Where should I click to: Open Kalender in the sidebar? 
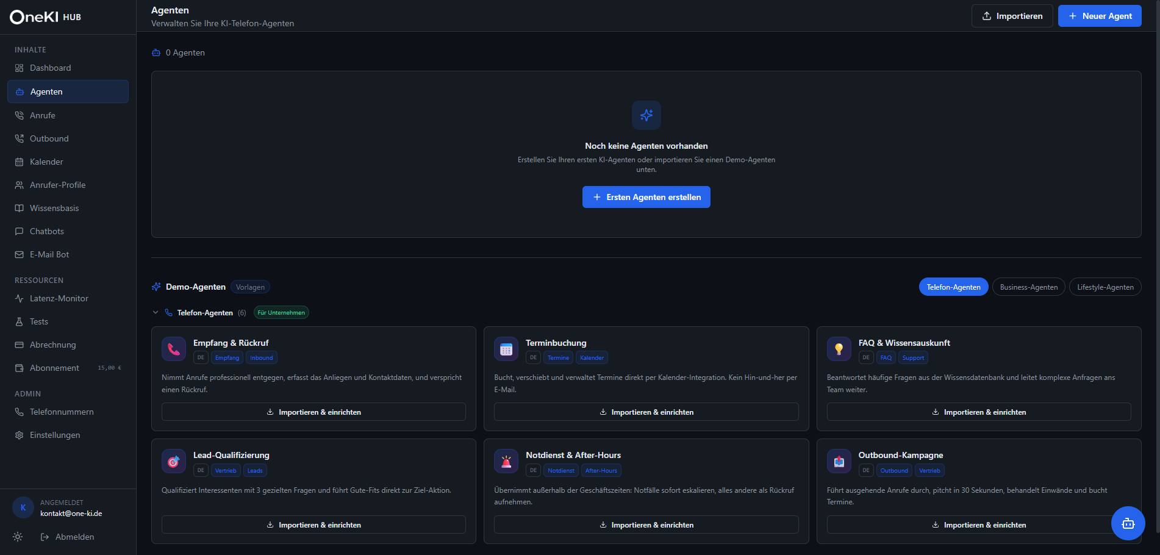coord(68,162)
